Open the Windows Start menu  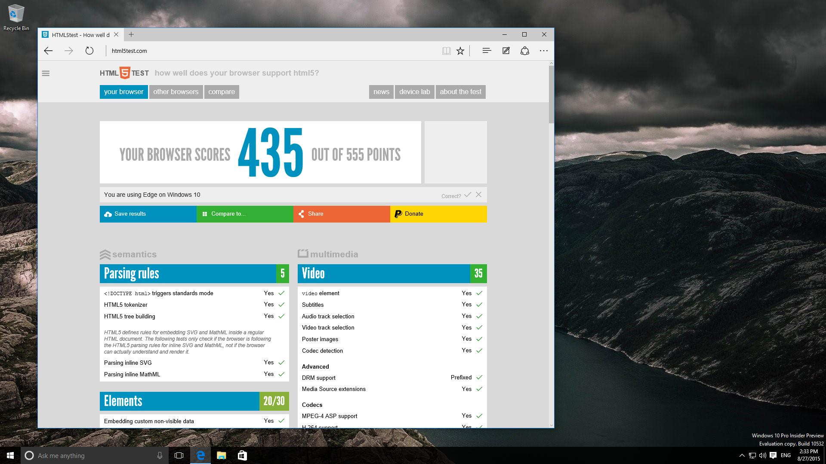[x=10, y=455]
